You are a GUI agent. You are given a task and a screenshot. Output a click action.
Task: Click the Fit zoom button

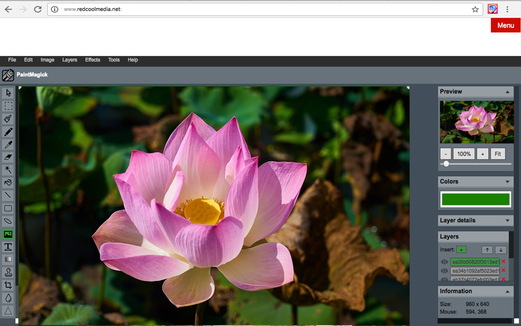click(x=498, y=154)
